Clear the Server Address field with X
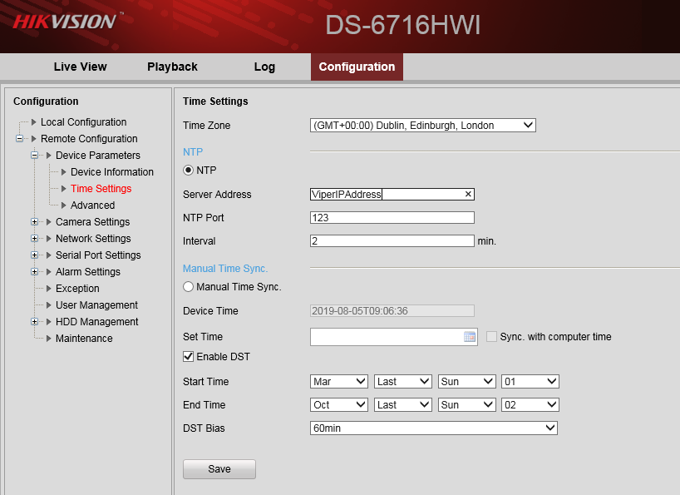The width and height of the screenshot is (680, 495). click(x=468, y=194)
